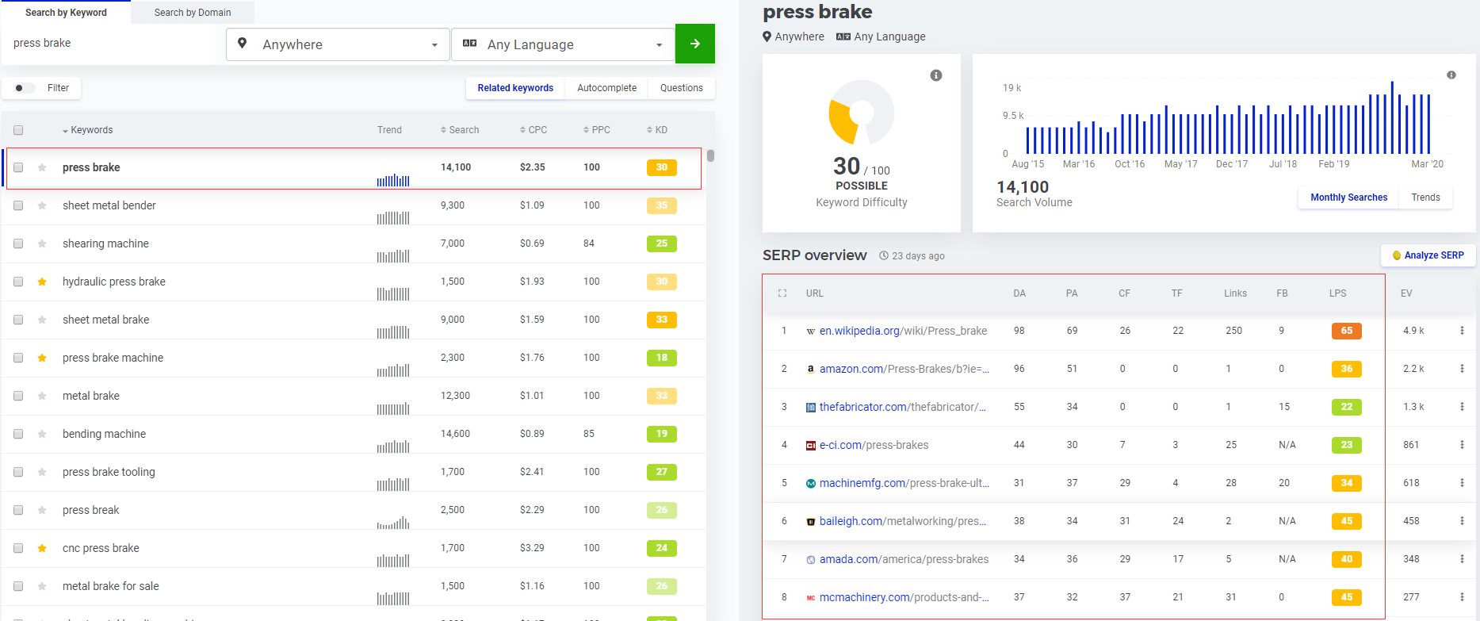Select the Autocomplete tab
The image size is (1480, 621).
pyautogui.click(x=606, y=88)
